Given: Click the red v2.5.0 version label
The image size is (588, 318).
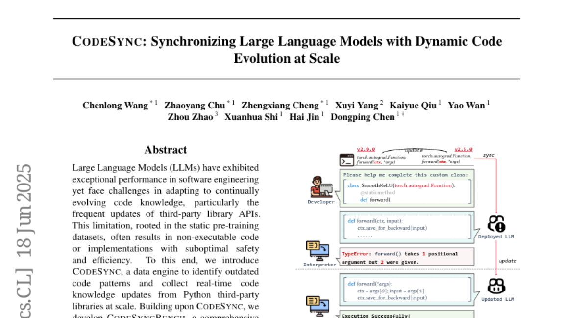Looking at the screenshot, I should pos(463,149).
